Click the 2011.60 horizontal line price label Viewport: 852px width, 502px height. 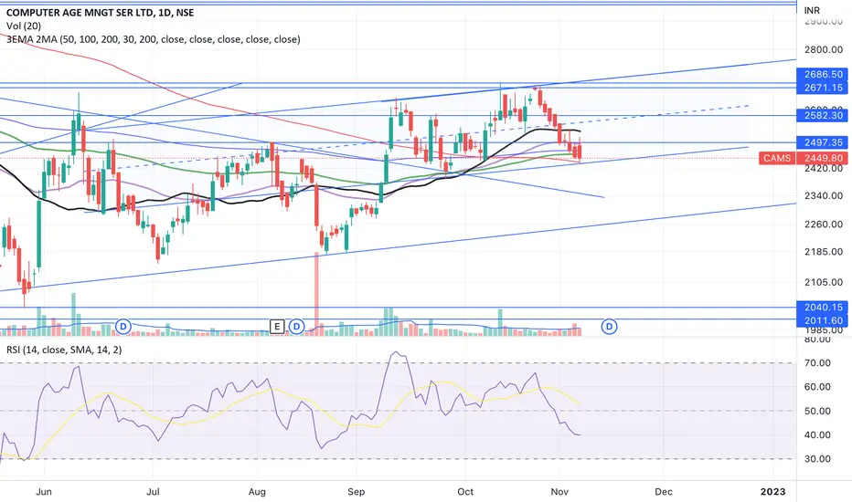click(x=823, y=320)
